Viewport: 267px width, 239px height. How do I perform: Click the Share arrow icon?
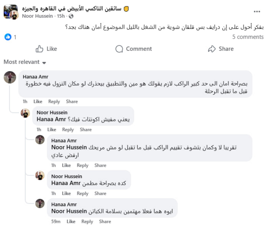(x=212, y=49)
